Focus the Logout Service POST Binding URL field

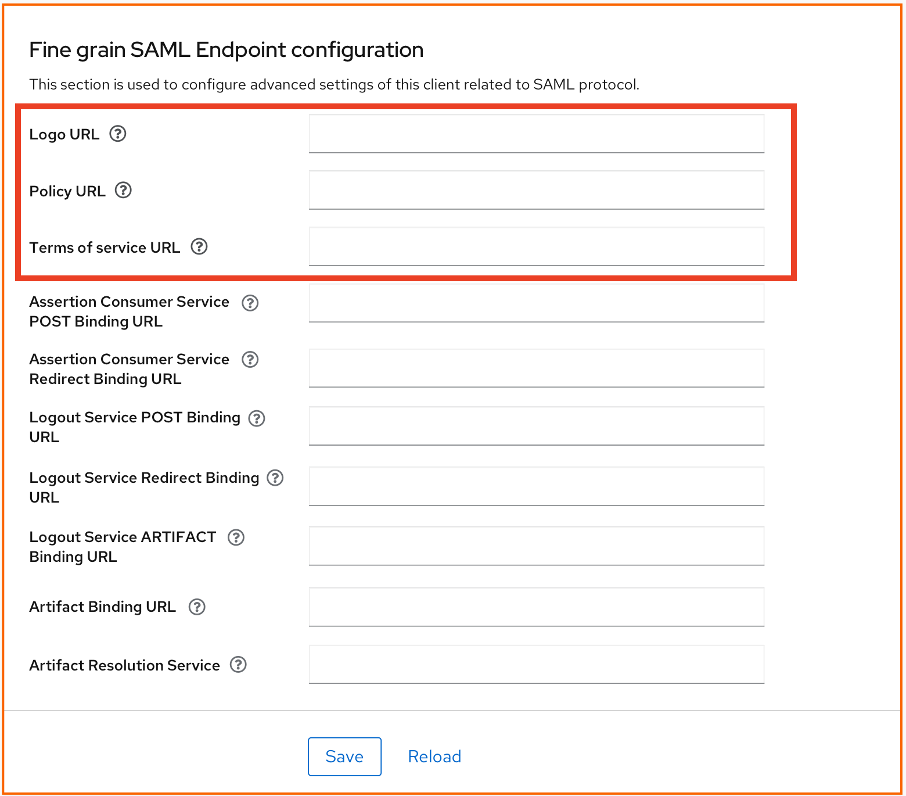[x=536, y=426]
